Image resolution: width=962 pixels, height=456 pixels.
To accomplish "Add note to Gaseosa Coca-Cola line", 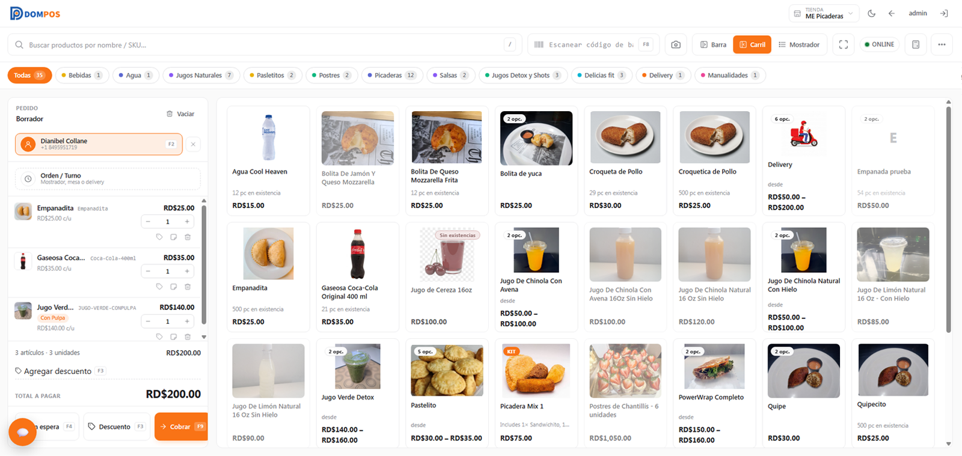I will [173, 287].
